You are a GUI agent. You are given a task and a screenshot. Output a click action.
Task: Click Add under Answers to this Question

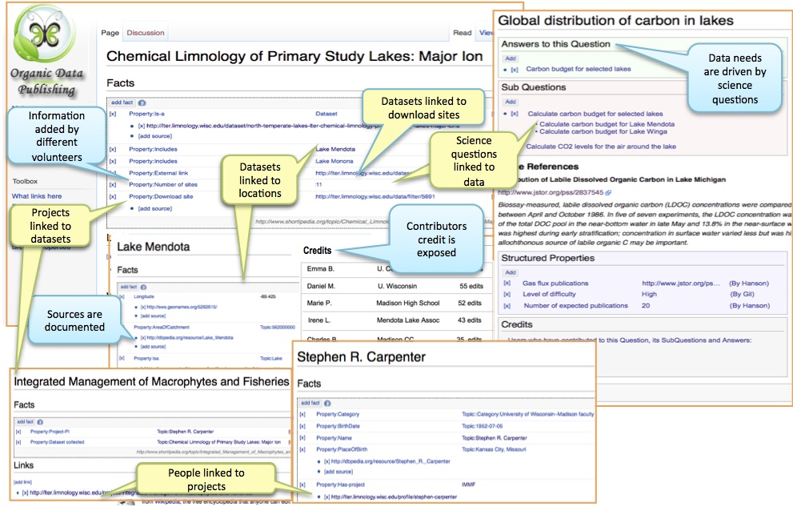point(510,58)
